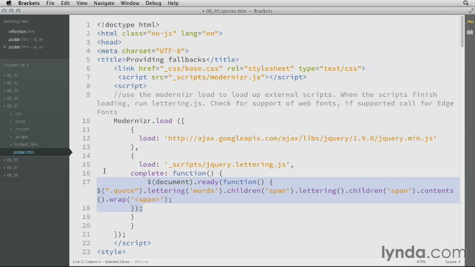Toggle Live Preview lightning icon
The height and width of the screenshot is (267, 475).
470,22
